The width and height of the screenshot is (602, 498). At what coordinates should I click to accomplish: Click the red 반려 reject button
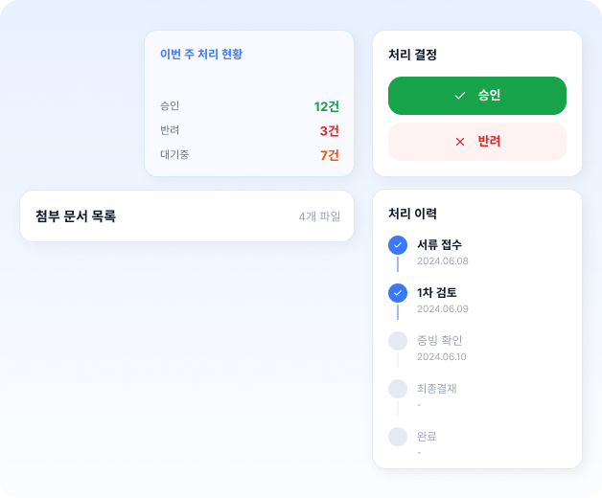click(477, 142)
